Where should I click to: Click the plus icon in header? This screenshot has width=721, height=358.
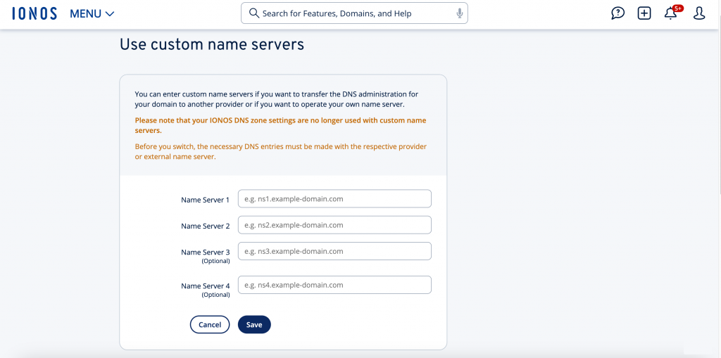pos(644,13)
